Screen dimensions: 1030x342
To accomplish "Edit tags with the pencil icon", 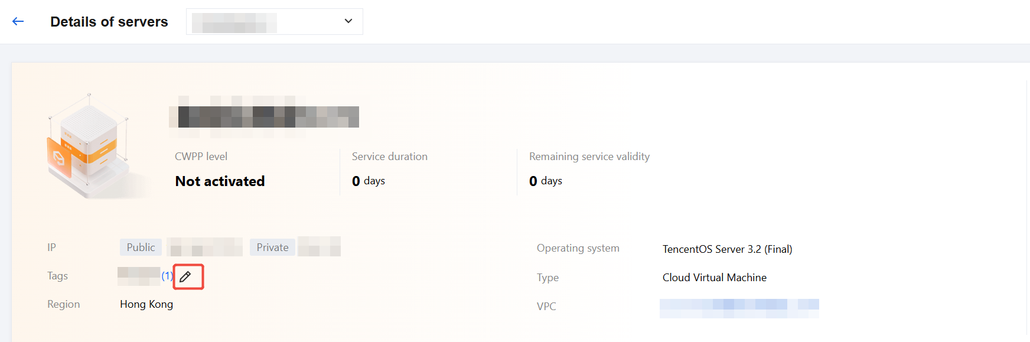I will [x=185, y=276].
